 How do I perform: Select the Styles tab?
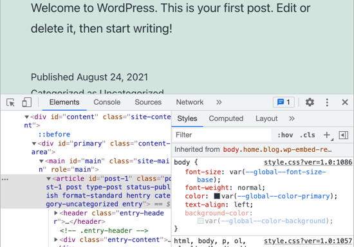(x=187, y=118)
